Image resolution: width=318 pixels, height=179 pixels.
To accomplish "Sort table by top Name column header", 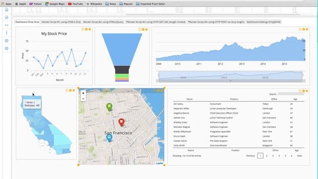I will tap(189, 99).
